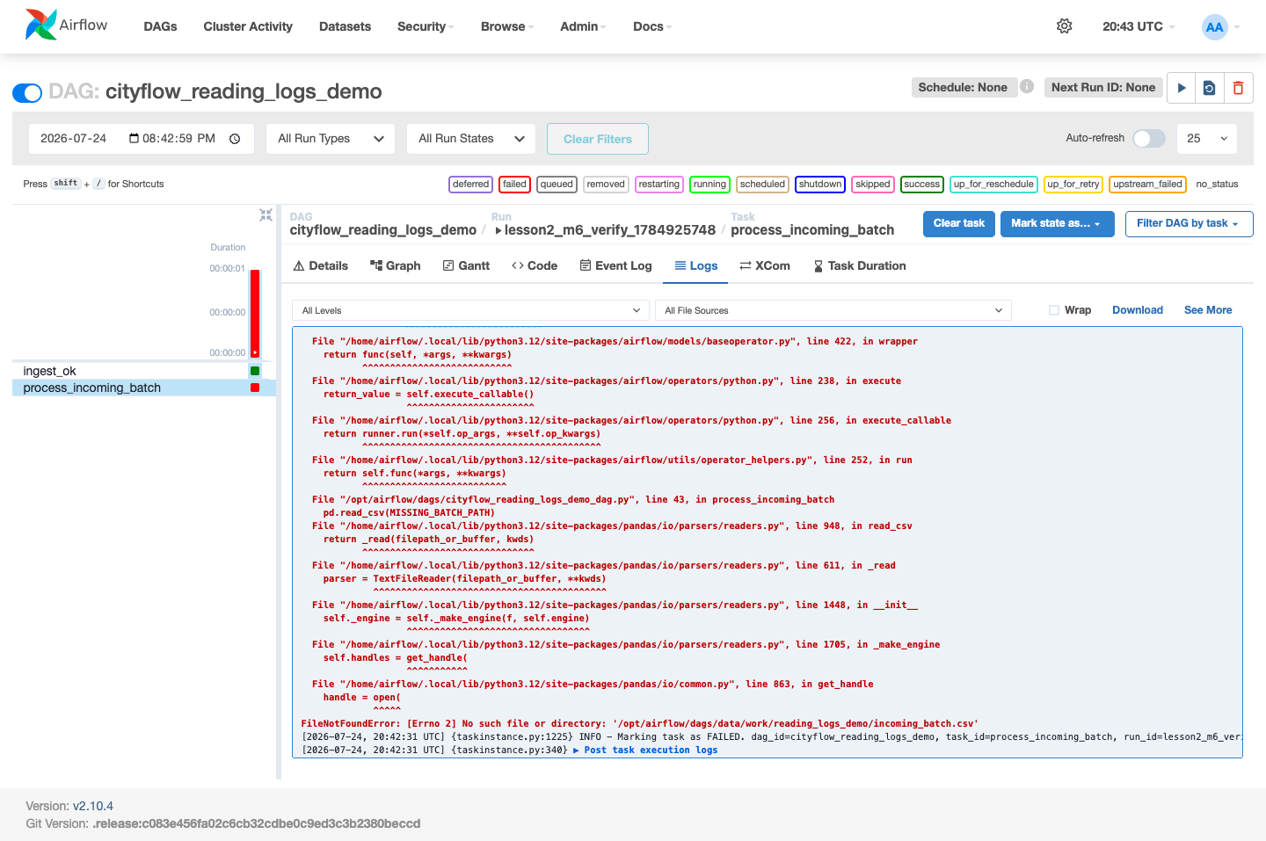Image resolution: width=1266 pixels, height=841 pixels.
Task: Open the settings gear in the navbar
Action: (x=1064, y=26)
